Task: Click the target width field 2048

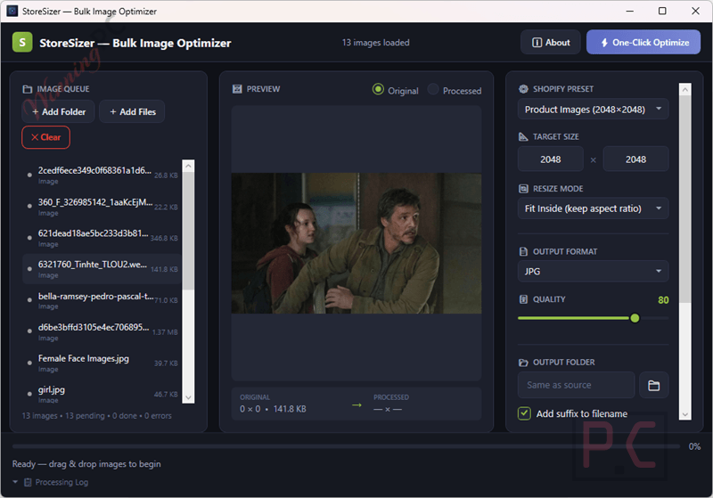Action: coord(551,159)
